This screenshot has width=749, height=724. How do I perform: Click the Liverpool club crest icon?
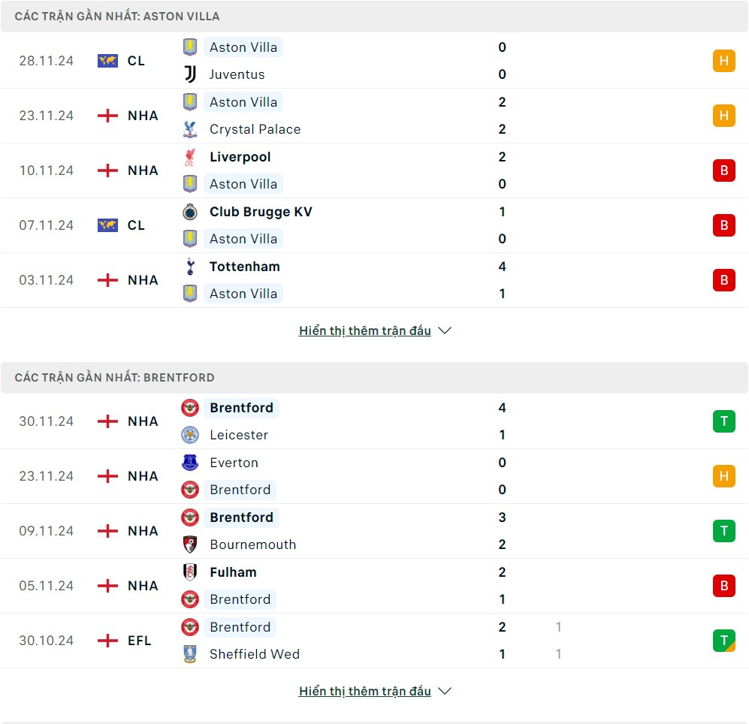point(190,157)
